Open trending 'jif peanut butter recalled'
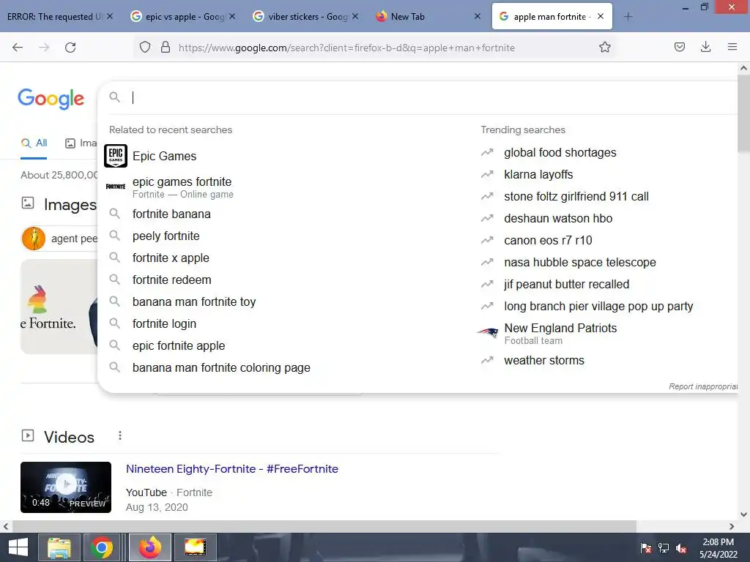This screenshot has width=750, height=562. click(566, 285)
